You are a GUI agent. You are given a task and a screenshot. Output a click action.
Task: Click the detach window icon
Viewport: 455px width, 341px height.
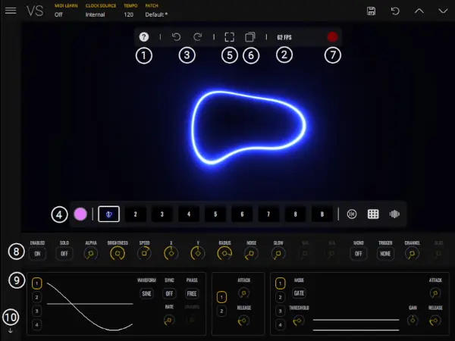pos(250,36)
